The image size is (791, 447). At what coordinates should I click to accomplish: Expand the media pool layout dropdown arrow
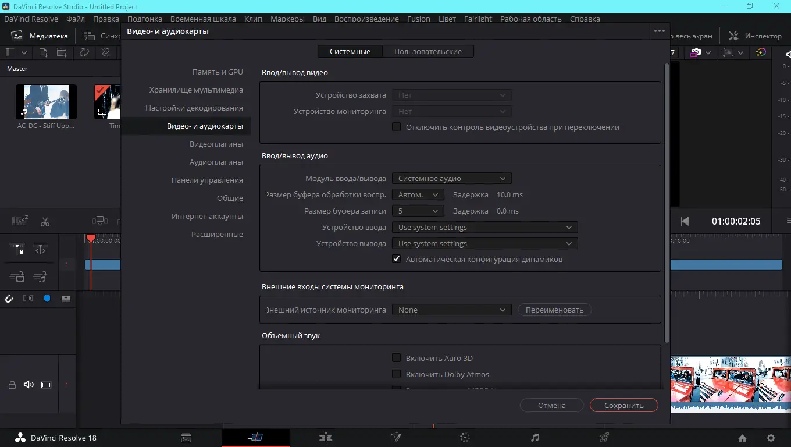(24, 52)
